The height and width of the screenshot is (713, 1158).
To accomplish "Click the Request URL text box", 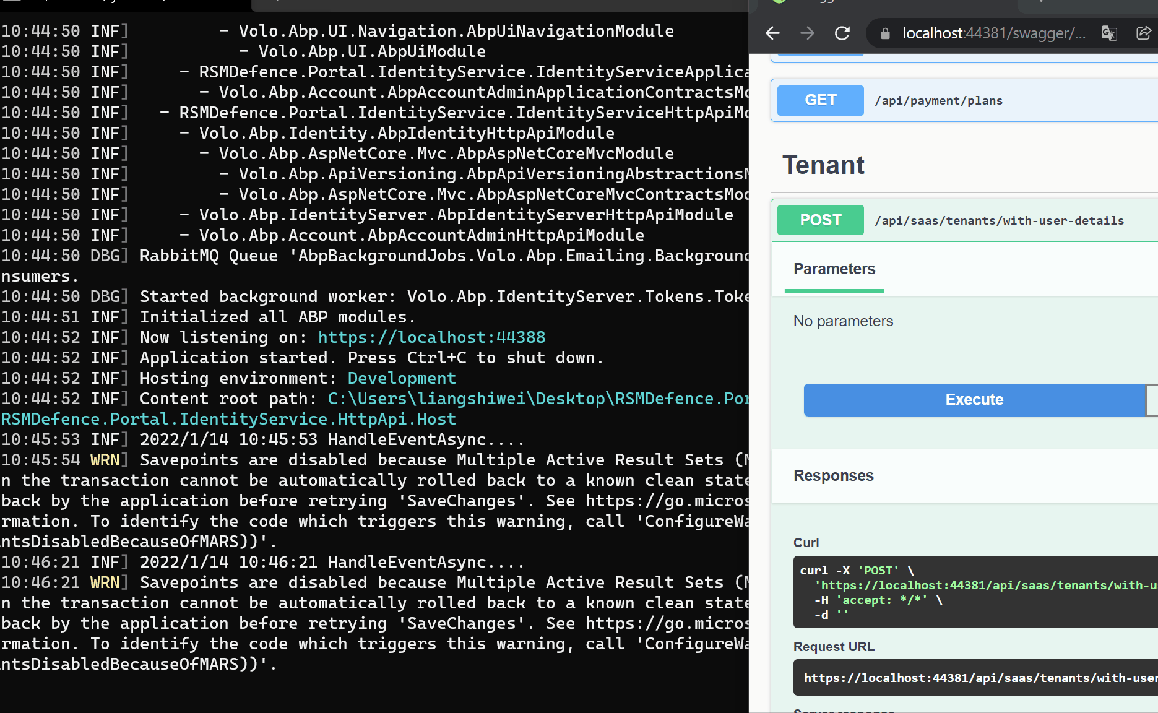I will tap(979, 678).
